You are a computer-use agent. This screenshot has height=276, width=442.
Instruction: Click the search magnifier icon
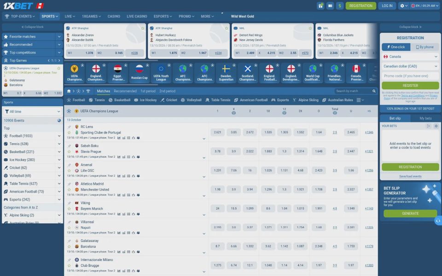pos(374,91)
